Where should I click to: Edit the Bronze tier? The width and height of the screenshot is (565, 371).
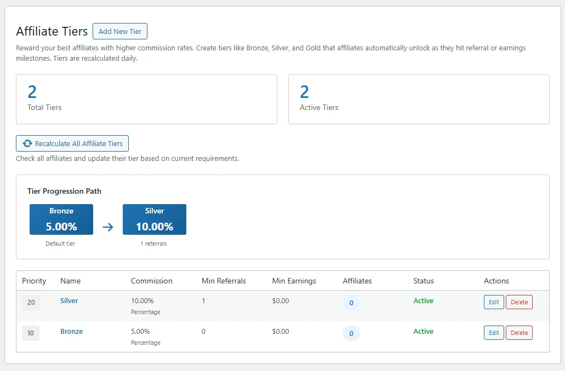click(494, 333)
